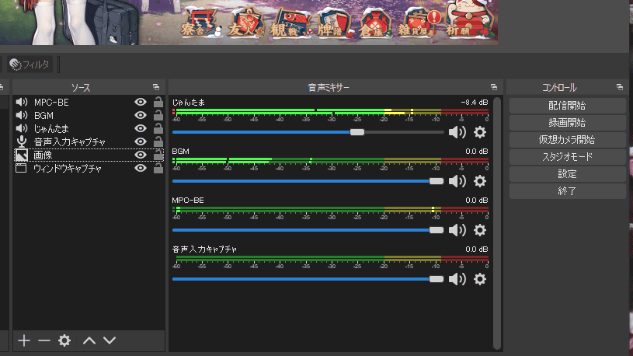Screen dimensions: 633x356
Task: Pop out the コントロール dock panel
Action: [x=620, y=87]
